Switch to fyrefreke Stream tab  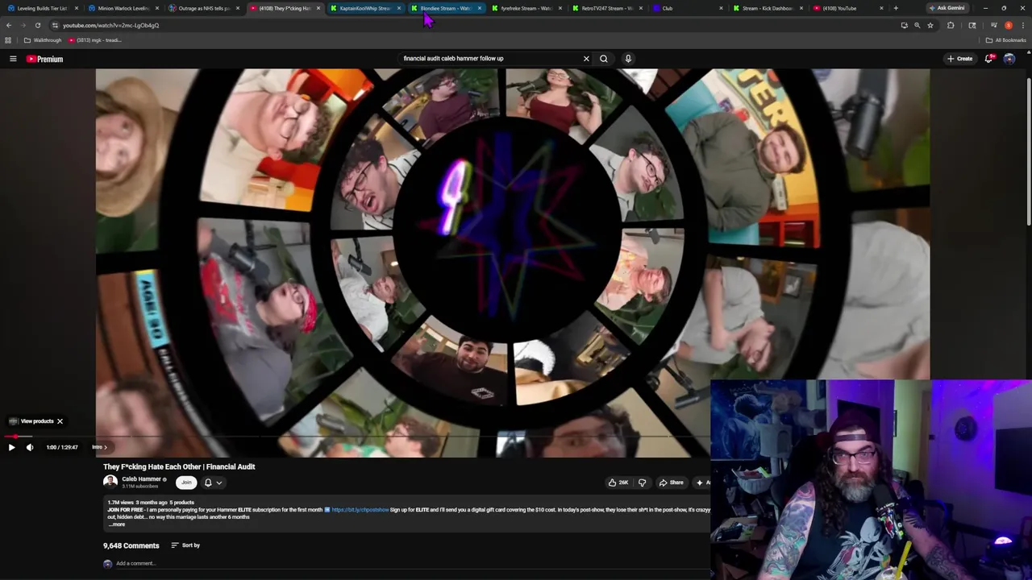(526, 8)
